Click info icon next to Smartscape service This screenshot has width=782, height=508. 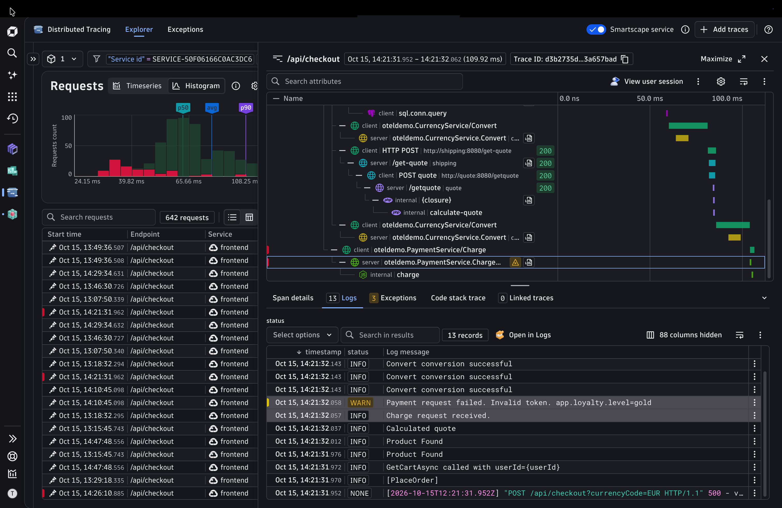point(685,29)
